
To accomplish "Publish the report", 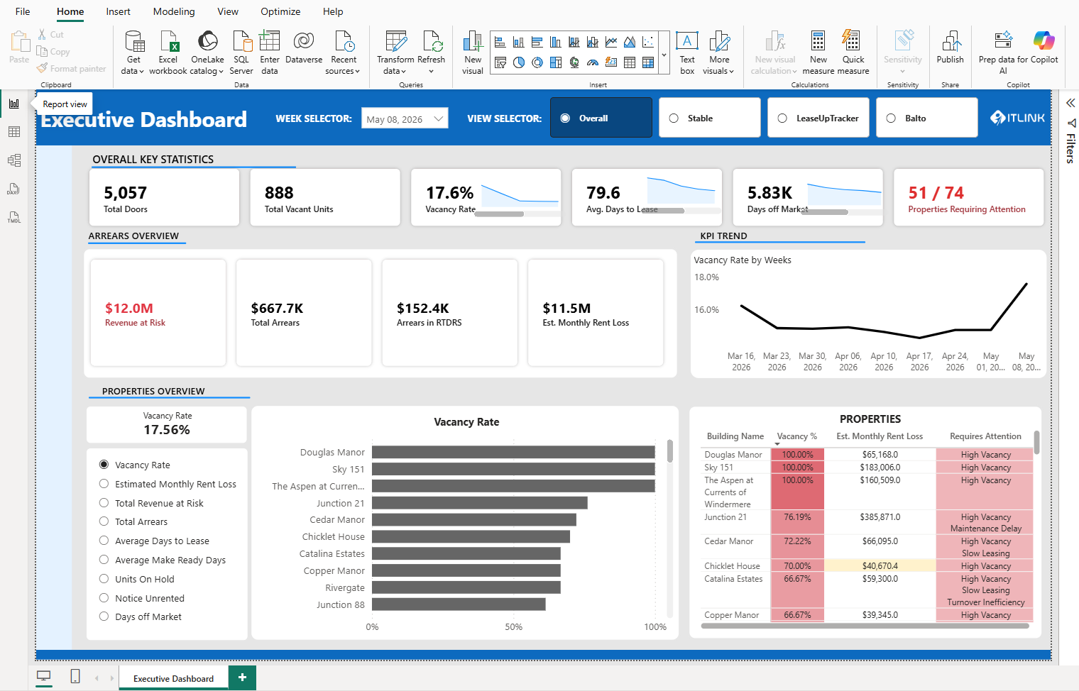I will click(950, 48).
